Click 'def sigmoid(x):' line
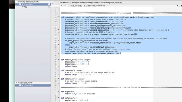The width and height of the screenshot is (182, 102). tap(69, 92)
